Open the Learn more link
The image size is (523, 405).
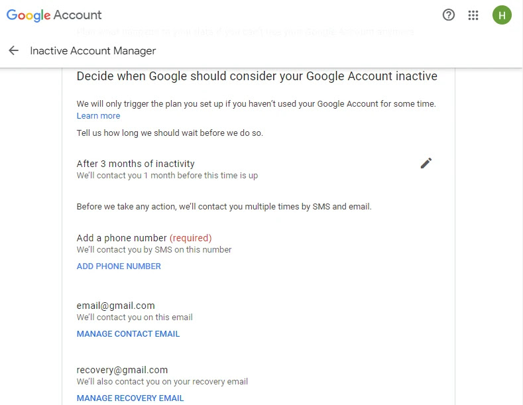pos(98,116)
